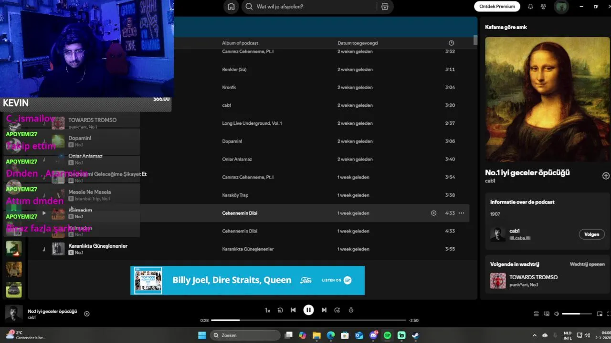The image size is (611, 343).
Task: Follow cab1 with the Volgen button
Action: coord(591,234)
